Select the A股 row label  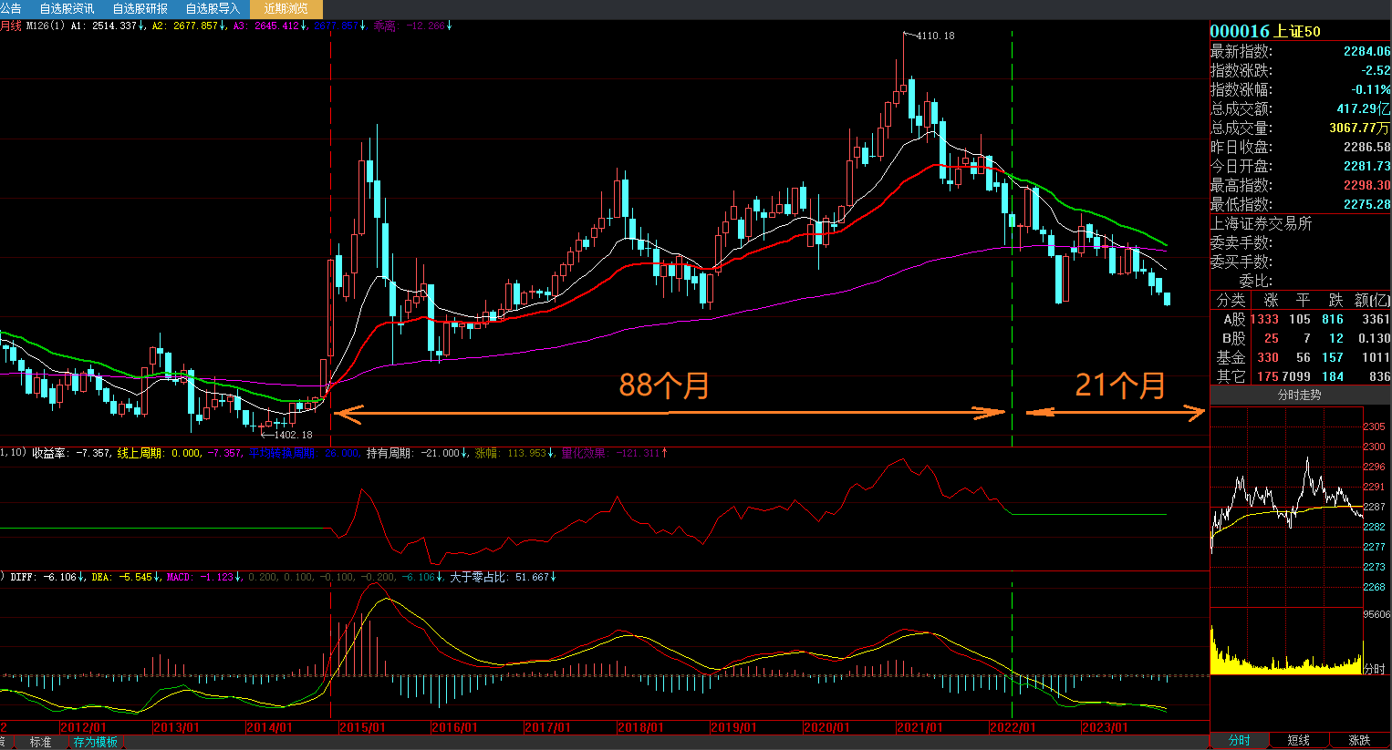(x=1233, y=319)
